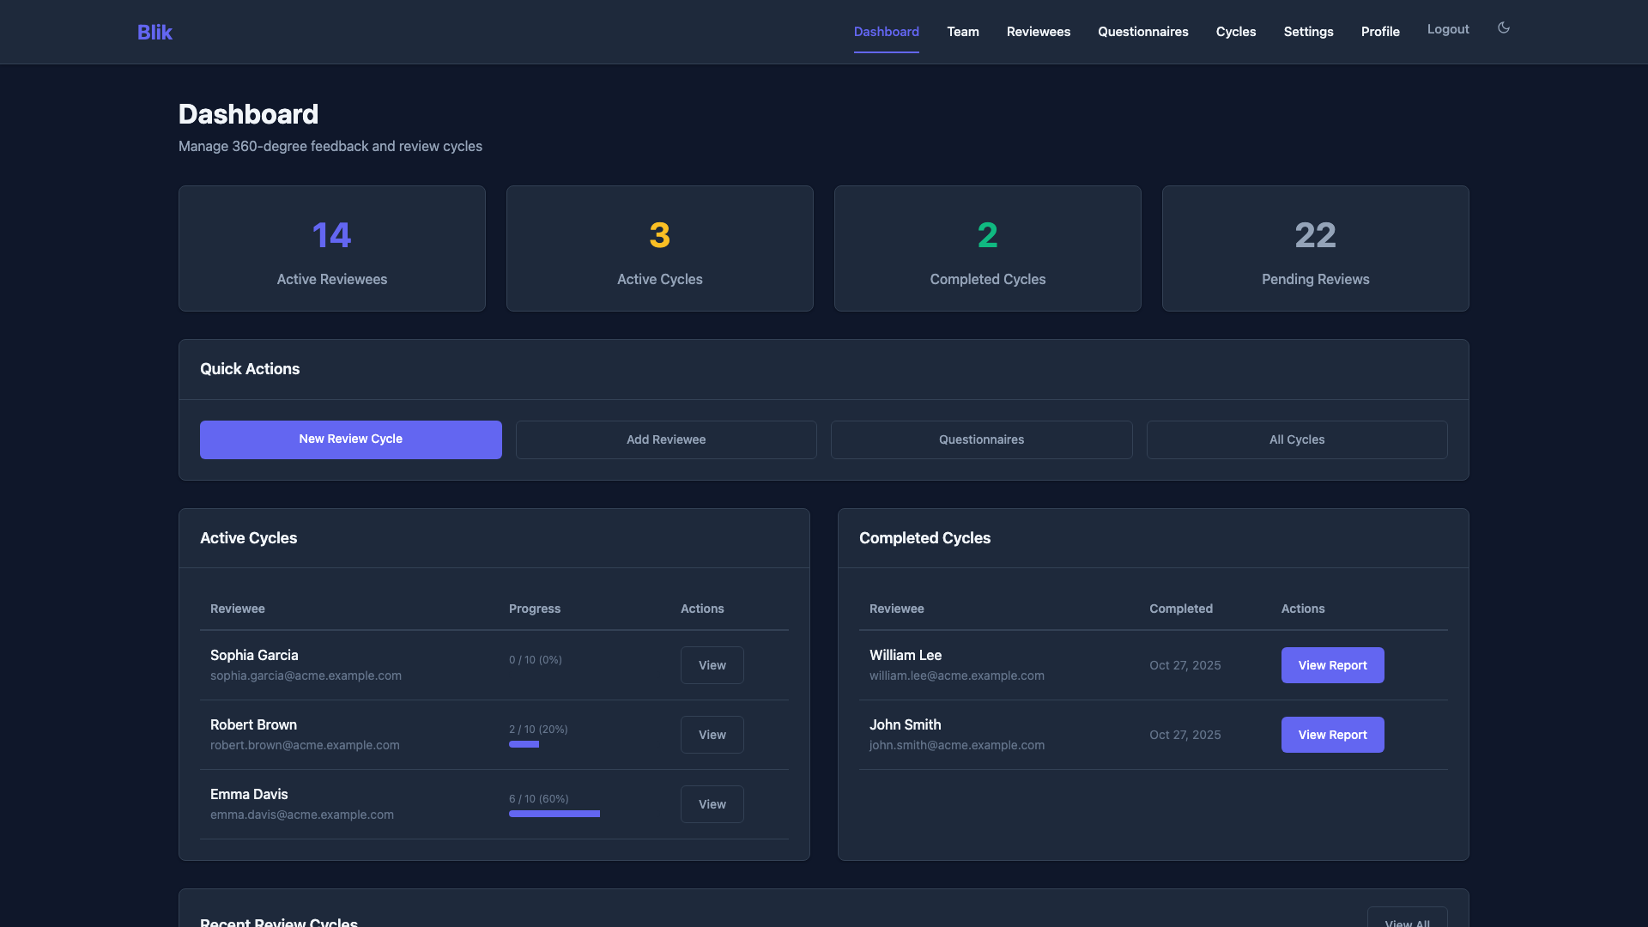
Task: Open William Lee's View Report
Action: point(1332,664)
